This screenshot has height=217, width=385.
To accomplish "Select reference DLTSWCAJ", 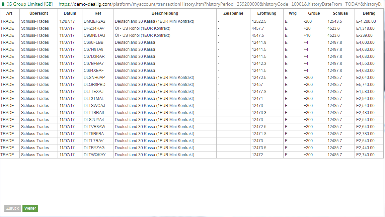I will pyautogui.click(x=94, y=106).
